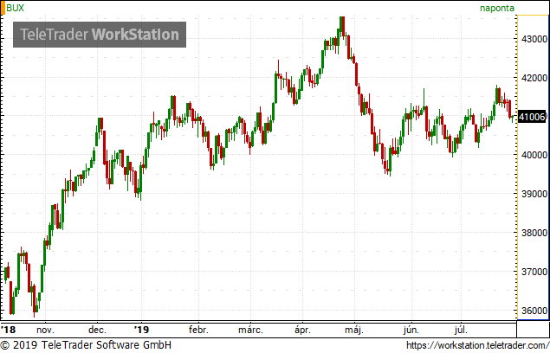The height and width of the screenshot is (353, 550).
Task: Click the 39000 price axis label
Action: pos(534,194)
